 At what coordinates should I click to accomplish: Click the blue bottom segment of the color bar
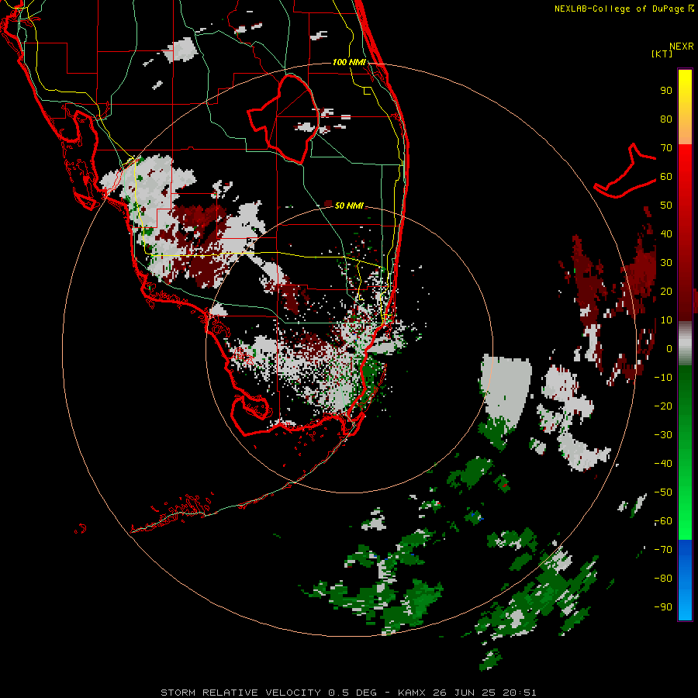coord(685,580)
